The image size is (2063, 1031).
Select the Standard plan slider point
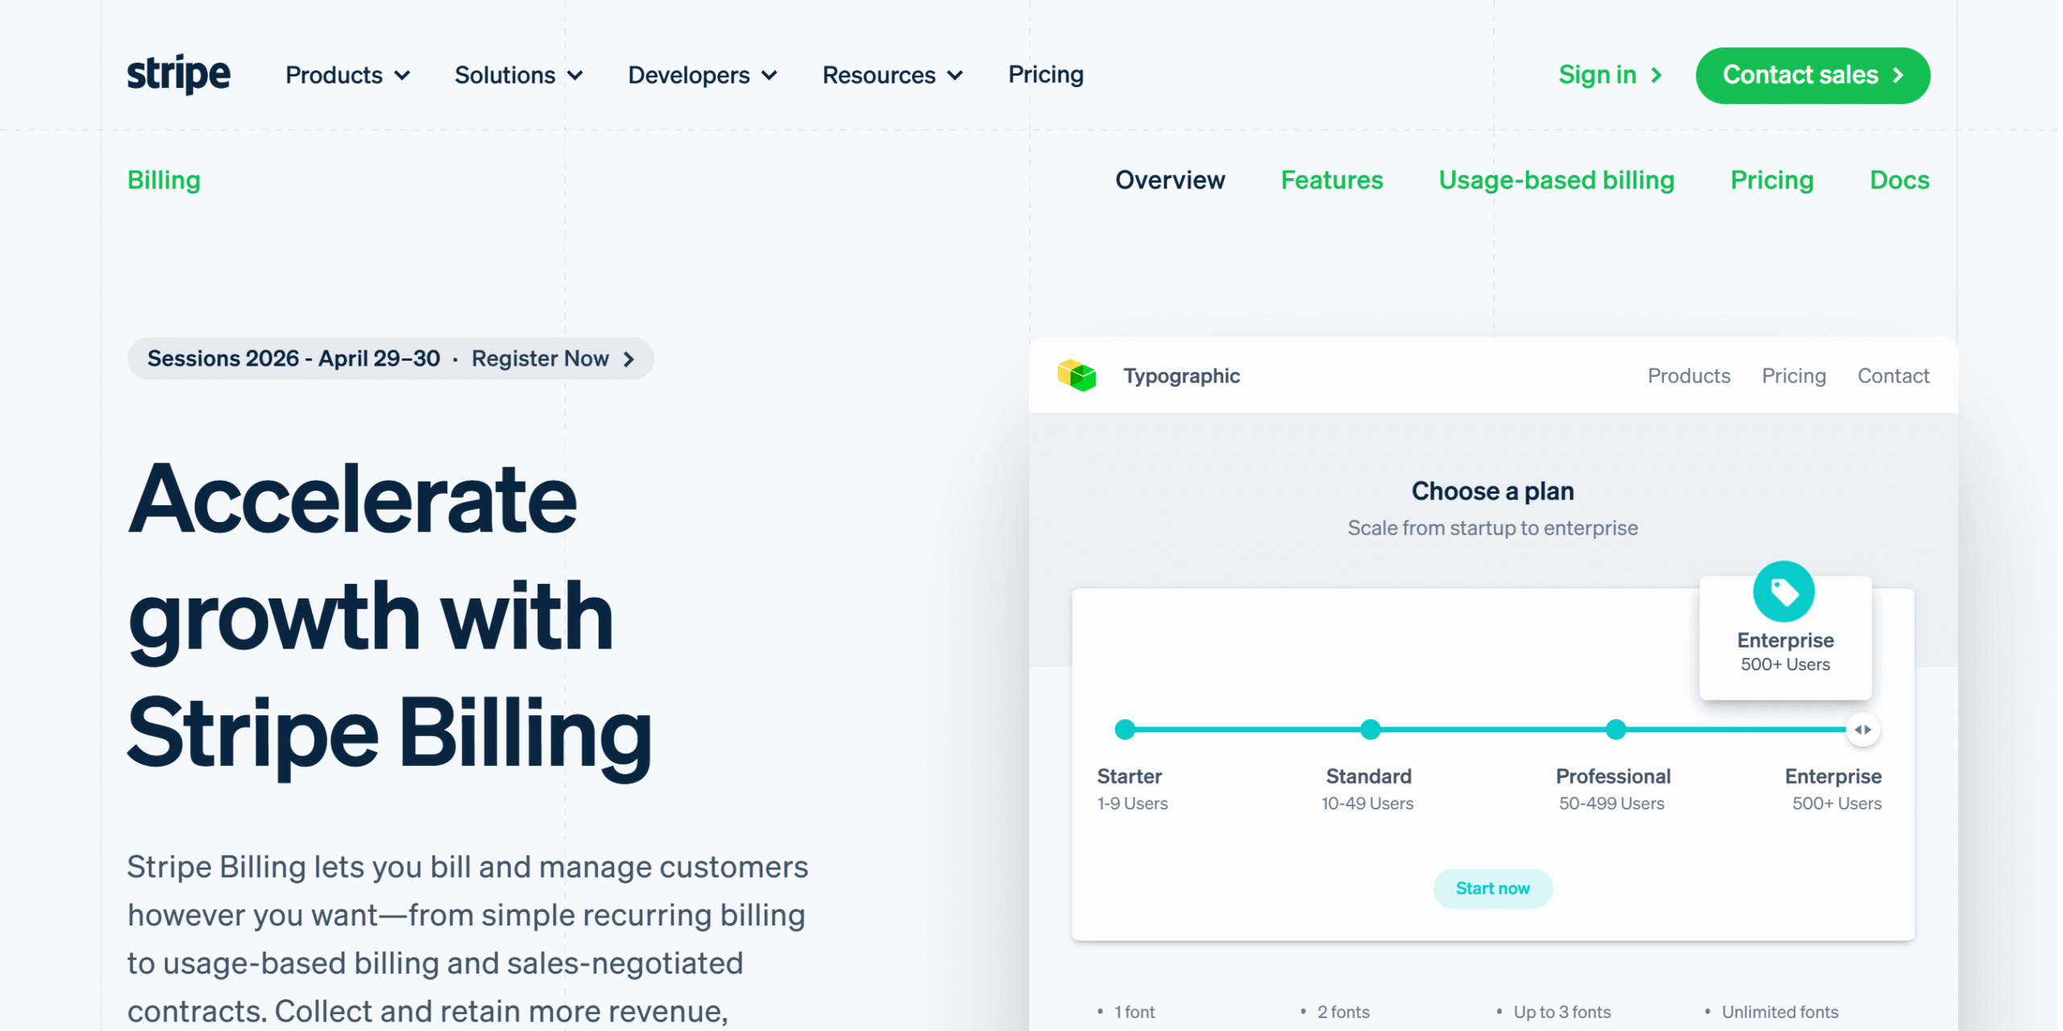[x=1370, y=730]
